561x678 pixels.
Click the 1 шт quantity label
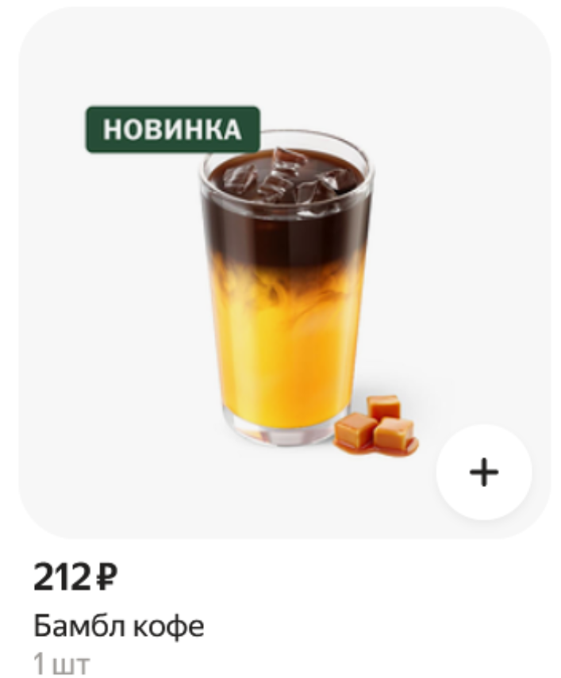coord(62,665)
